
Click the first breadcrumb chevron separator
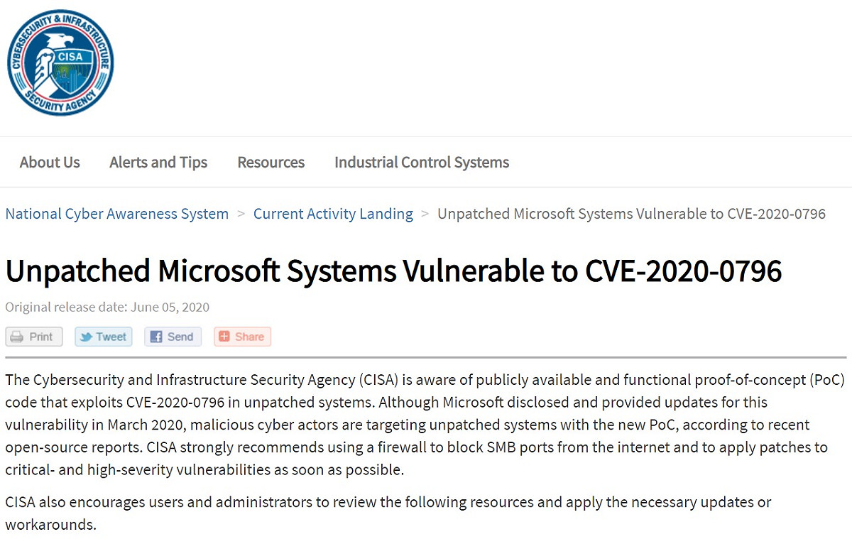(x=241, y=213)
